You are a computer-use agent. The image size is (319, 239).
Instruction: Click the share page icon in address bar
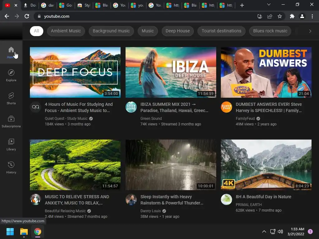click(270, 16)
